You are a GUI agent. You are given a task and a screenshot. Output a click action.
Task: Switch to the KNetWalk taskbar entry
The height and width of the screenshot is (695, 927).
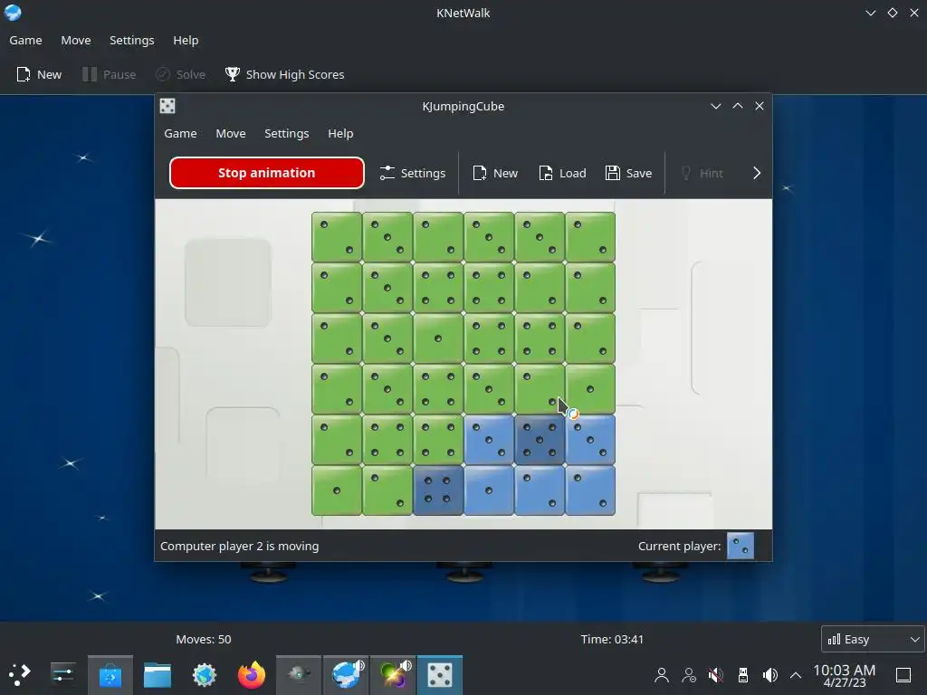(x=347, y=674)
